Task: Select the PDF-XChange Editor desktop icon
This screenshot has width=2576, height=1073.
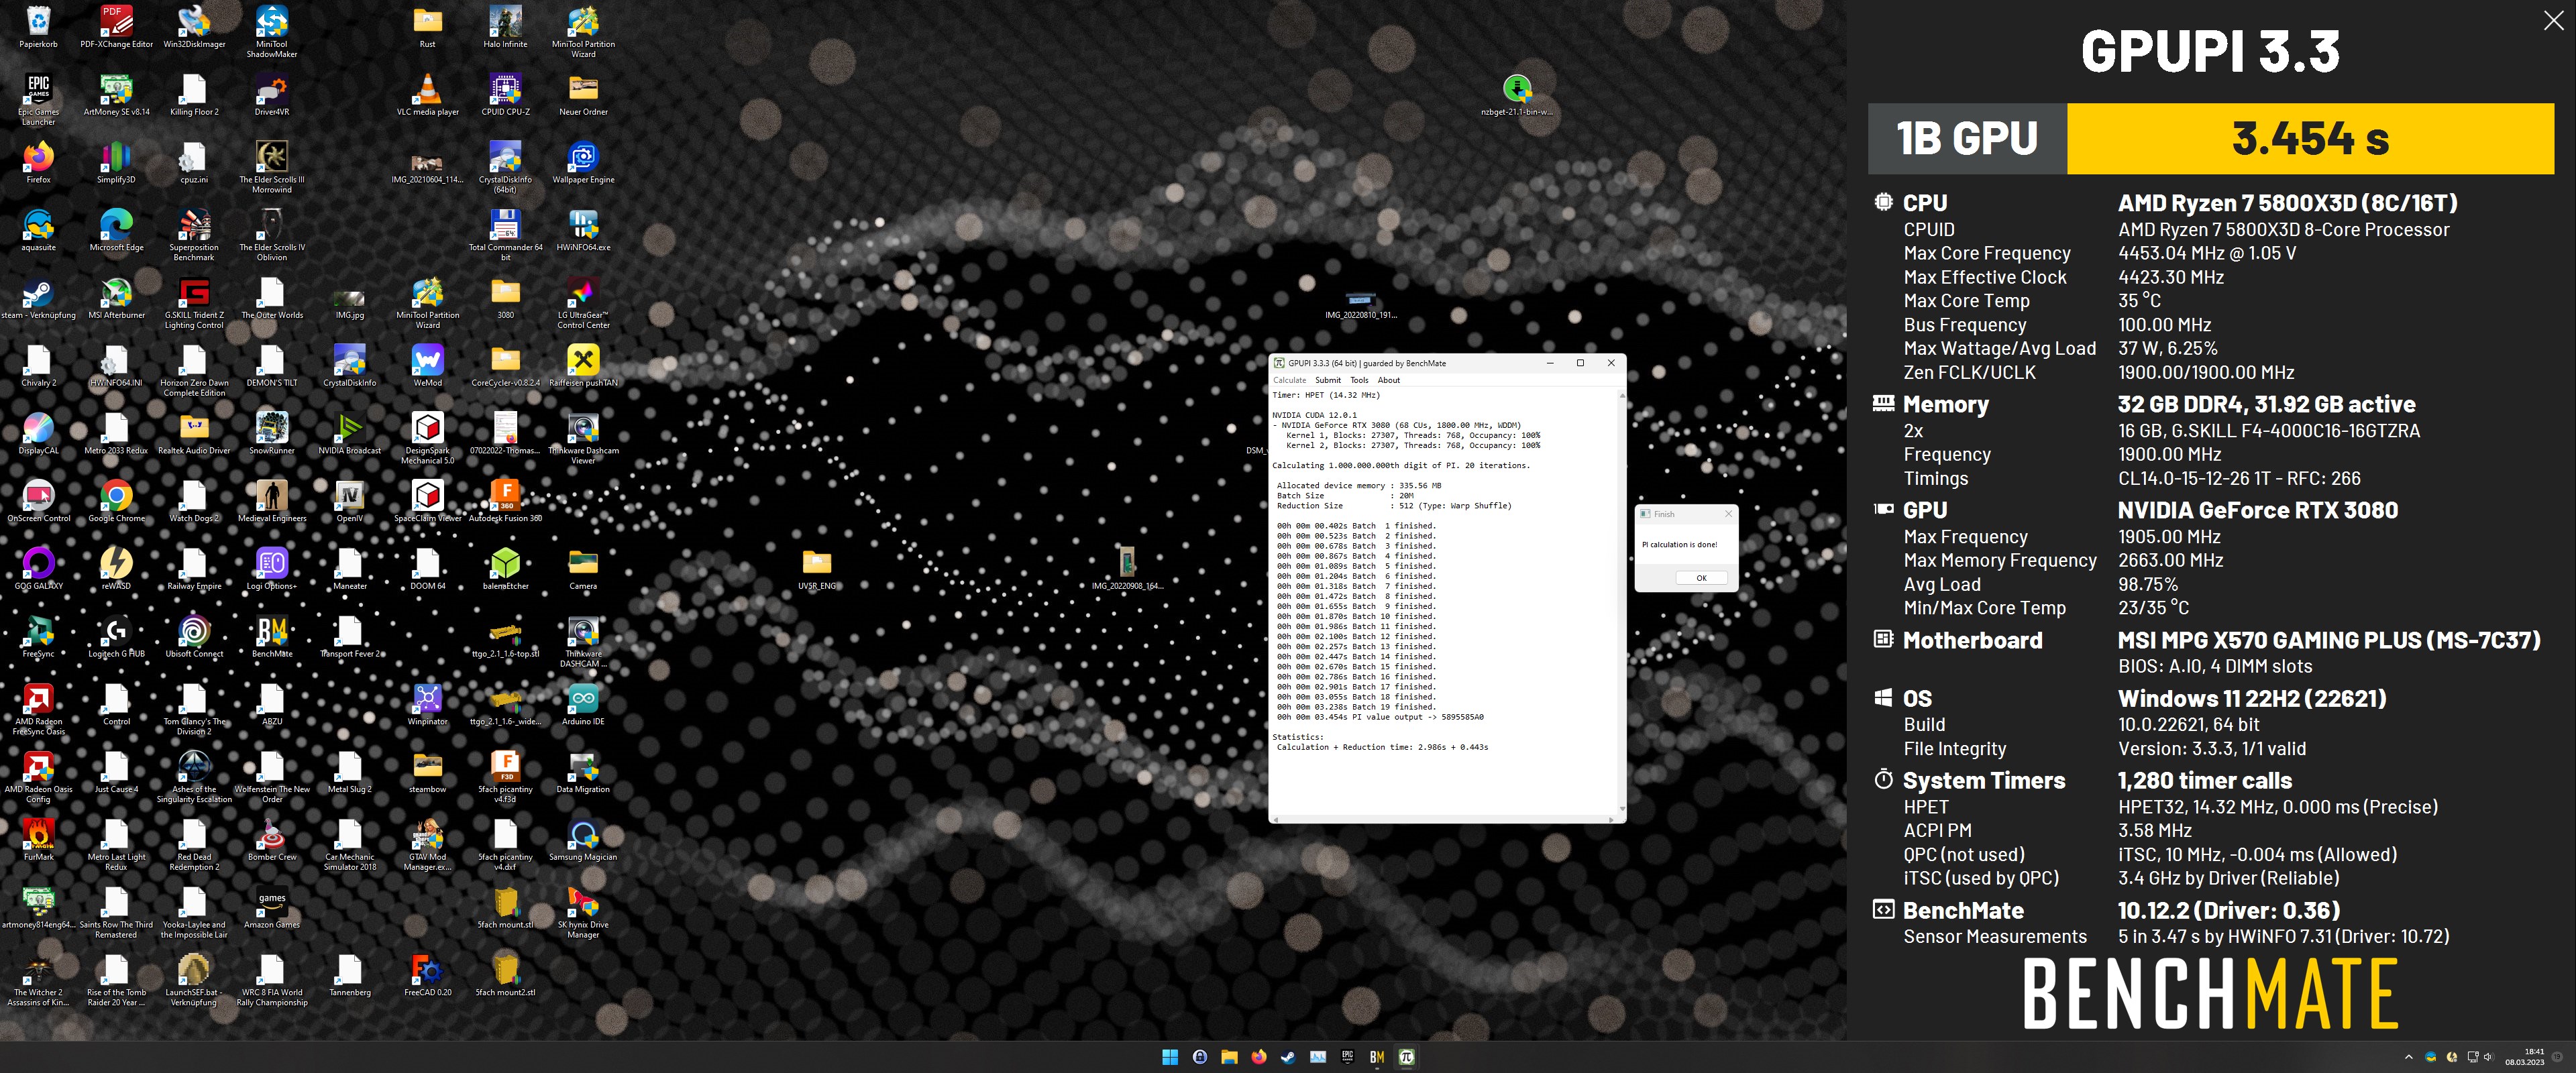Action: point(116,27)
